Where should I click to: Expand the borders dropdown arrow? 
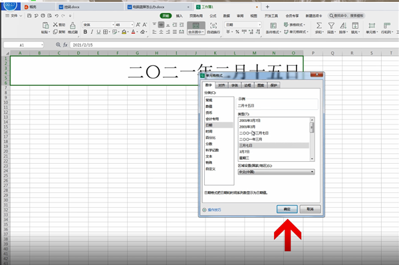pos(110,32)
